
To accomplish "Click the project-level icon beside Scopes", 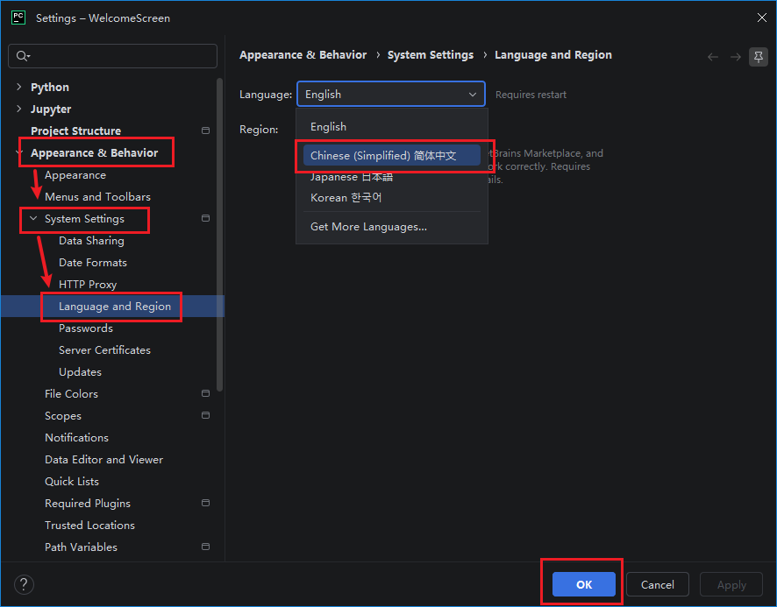I will coord(205,415).
